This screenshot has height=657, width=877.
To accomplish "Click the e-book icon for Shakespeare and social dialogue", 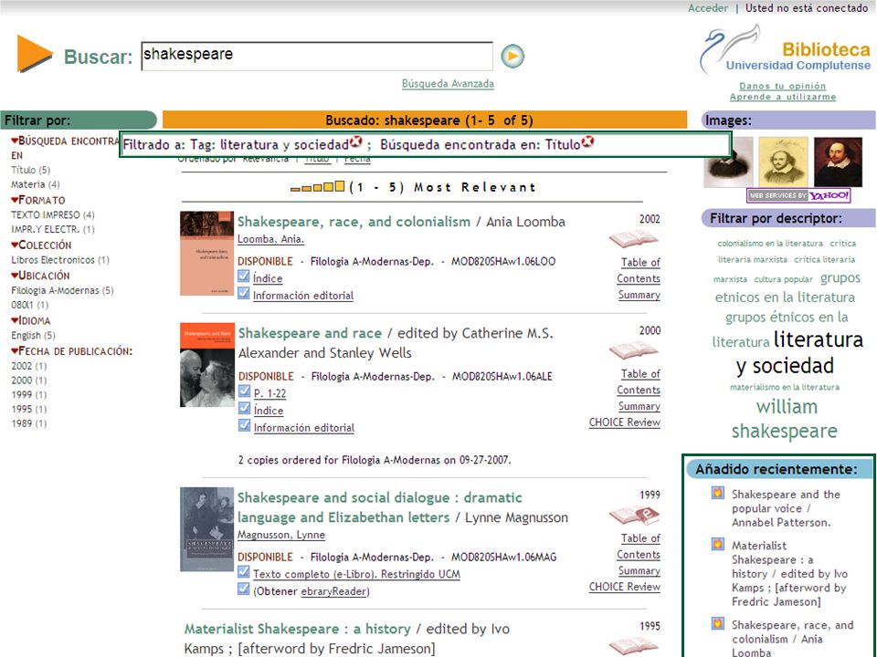I will point(635,515).
